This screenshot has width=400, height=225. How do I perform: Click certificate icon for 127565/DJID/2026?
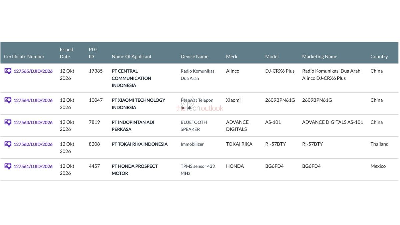click(8, 71)
